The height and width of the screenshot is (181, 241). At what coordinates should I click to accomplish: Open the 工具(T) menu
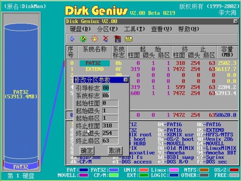click(x=134, y=29)
